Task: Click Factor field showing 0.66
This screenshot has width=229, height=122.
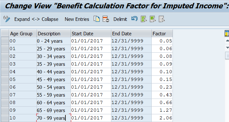Action: tap(162, 102)
